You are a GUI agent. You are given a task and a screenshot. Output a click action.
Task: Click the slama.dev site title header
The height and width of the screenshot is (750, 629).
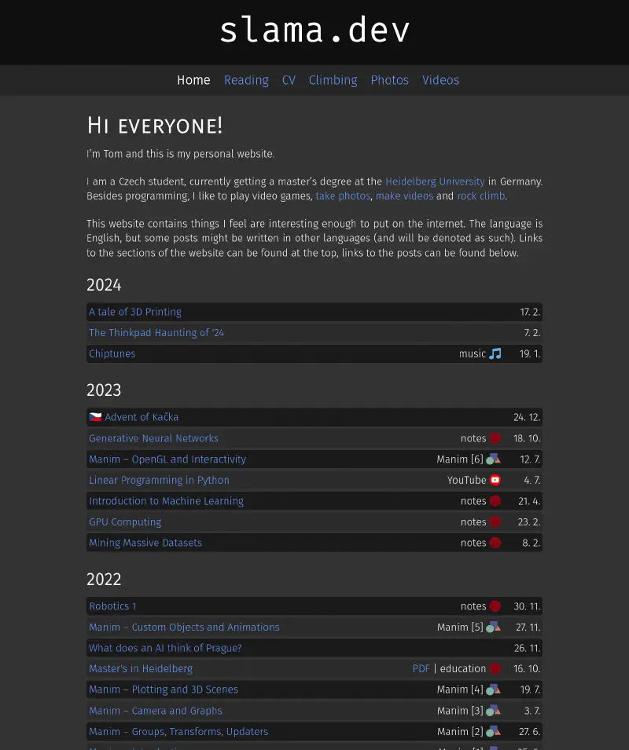tap(314, 31)
